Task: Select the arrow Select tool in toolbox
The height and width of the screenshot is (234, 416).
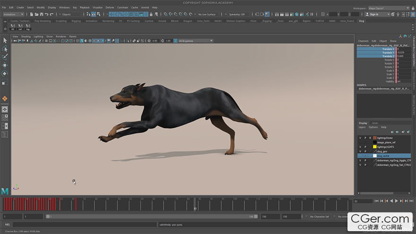Action: pos(5,41)
